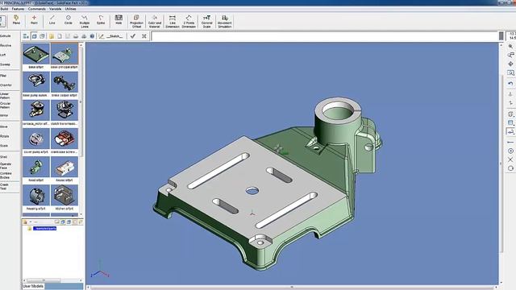Click the green checkmark confirm icon

pyautogui.click(x=133, y=36)
